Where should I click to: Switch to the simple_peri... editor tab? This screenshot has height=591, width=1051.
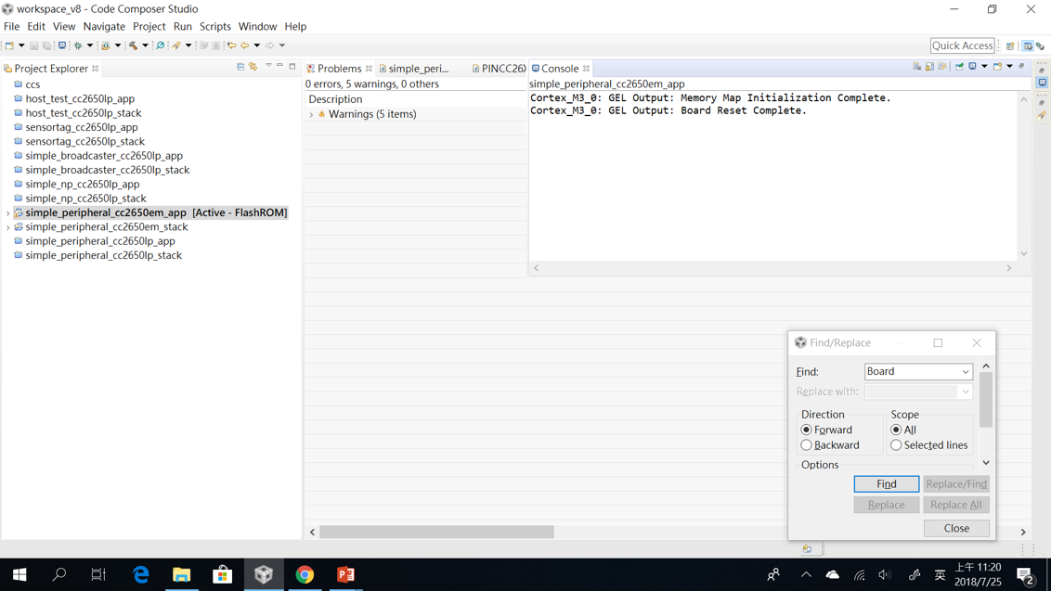[414, 69]
